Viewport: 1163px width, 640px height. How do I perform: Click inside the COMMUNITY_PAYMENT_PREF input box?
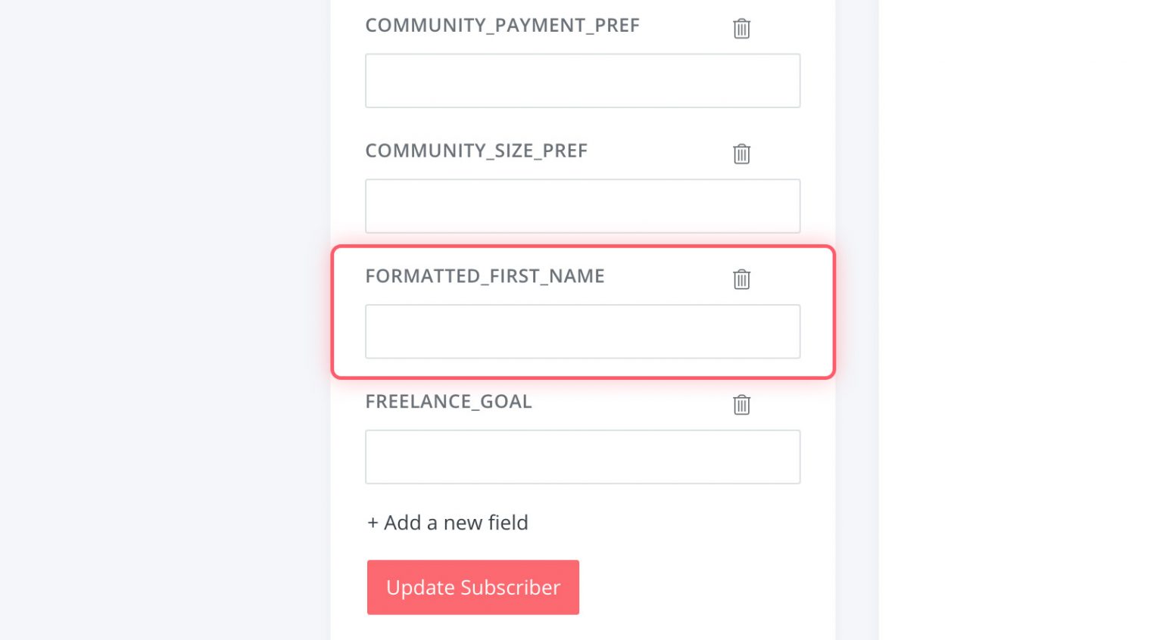click(583, 80)
